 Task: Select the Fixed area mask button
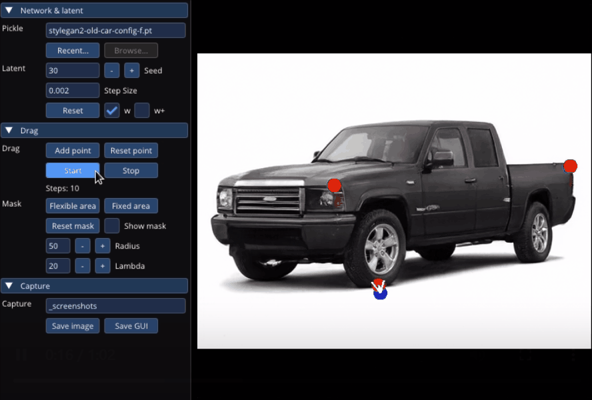(131, 206)
